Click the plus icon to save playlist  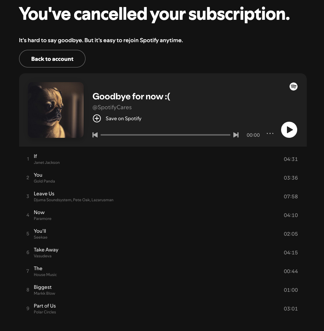(x=97, y=118)
